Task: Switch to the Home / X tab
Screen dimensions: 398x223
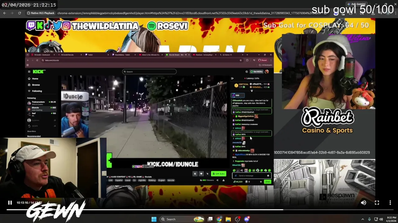Action: [x=231, y=55]
